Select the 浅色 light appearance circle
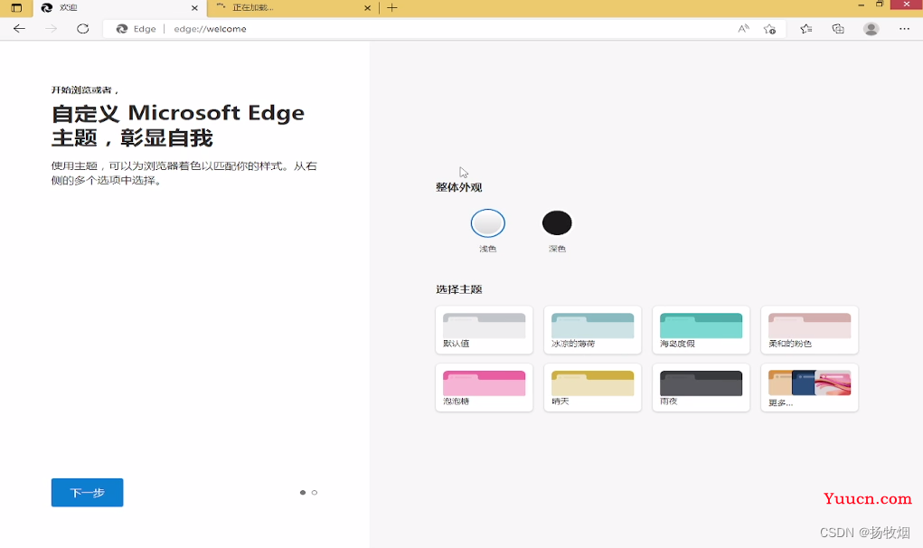The width and height of the screenshot is (923, 548). pos(487,223)
